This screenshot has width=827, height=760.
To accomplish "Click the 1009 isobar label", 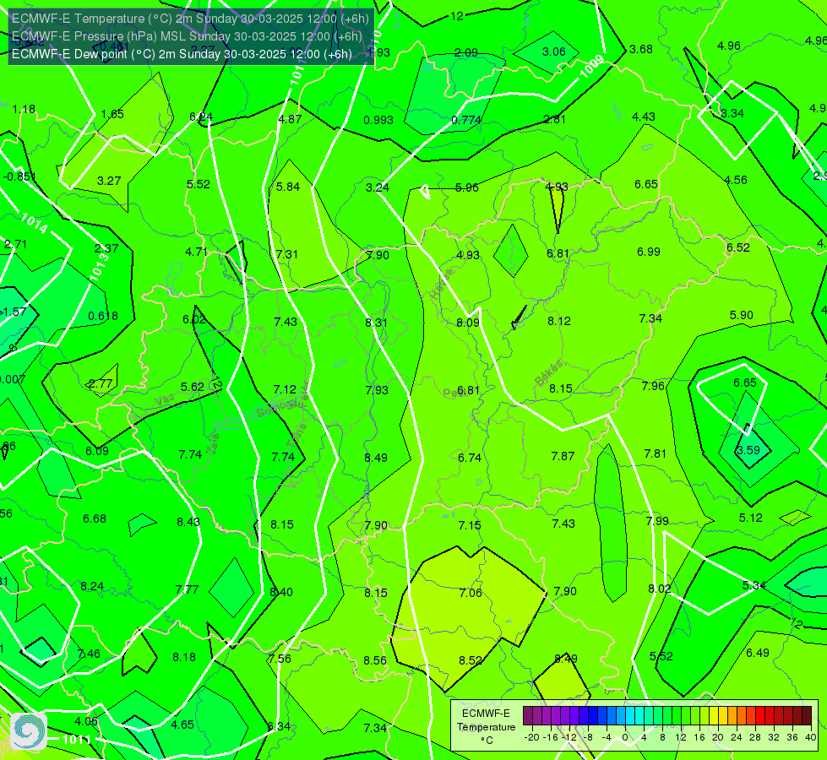I will (591, 68).
